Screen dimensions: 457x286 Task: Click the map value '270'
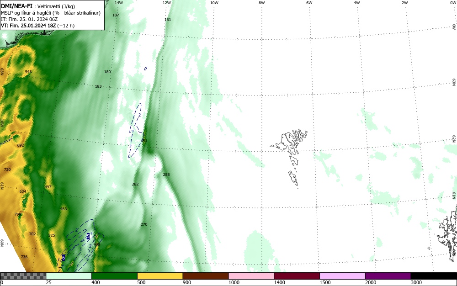pos(144,224)
